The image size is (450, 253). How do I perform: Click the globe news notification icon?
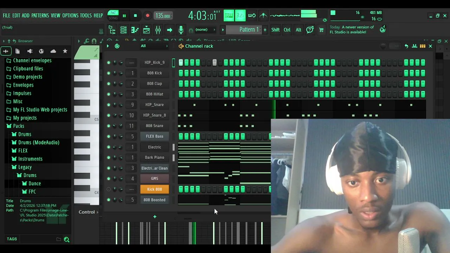382,30
